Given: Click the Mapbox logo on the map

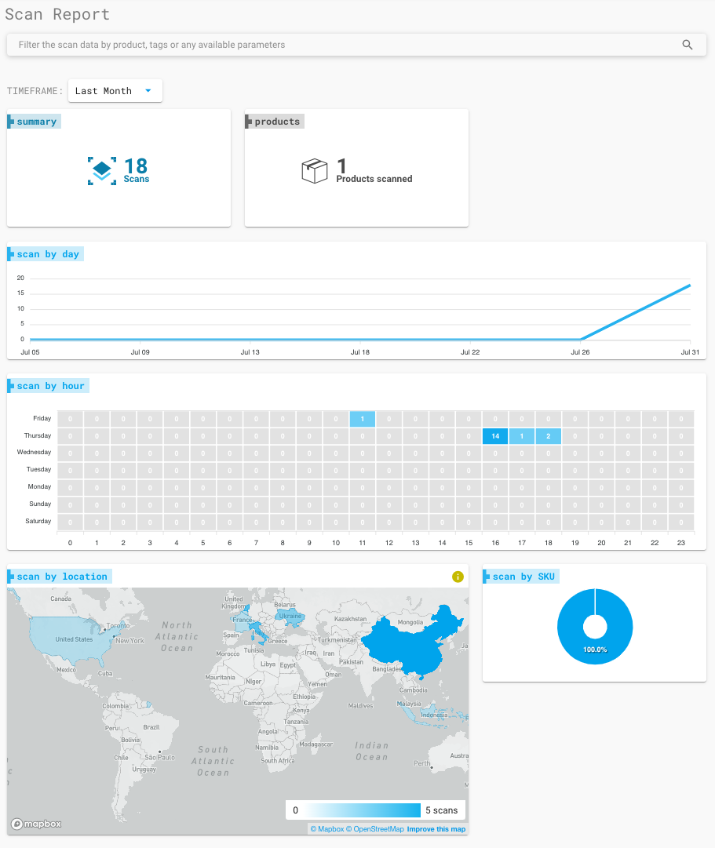Looking at the screenshot, I should [x=37, y=824].
